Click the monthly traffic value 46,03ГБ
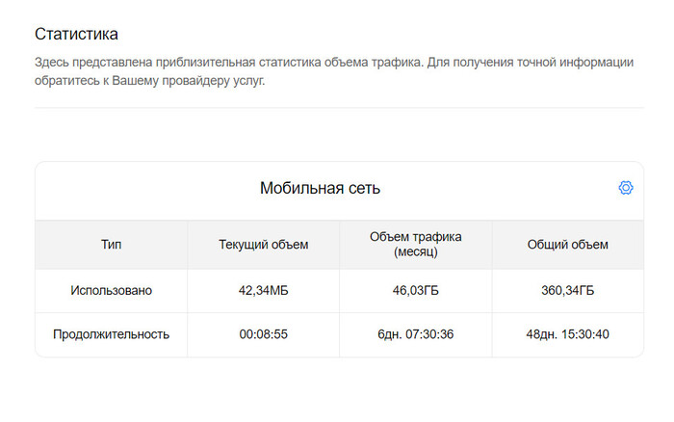Viewport: 674px width, 422px height. (415, 290)
